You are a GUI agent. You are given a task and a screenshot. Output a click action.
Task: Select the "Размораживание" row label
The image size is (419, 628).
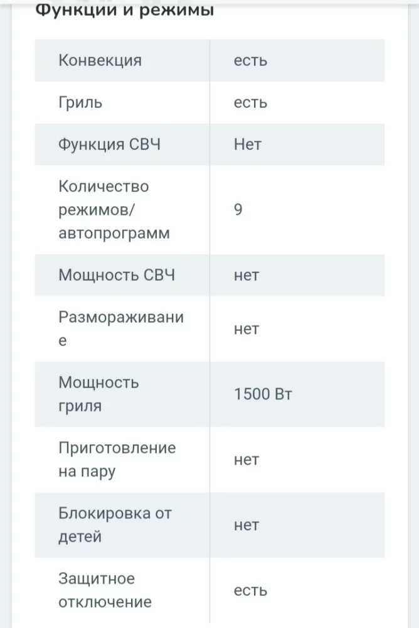click(x=120, y=329)
